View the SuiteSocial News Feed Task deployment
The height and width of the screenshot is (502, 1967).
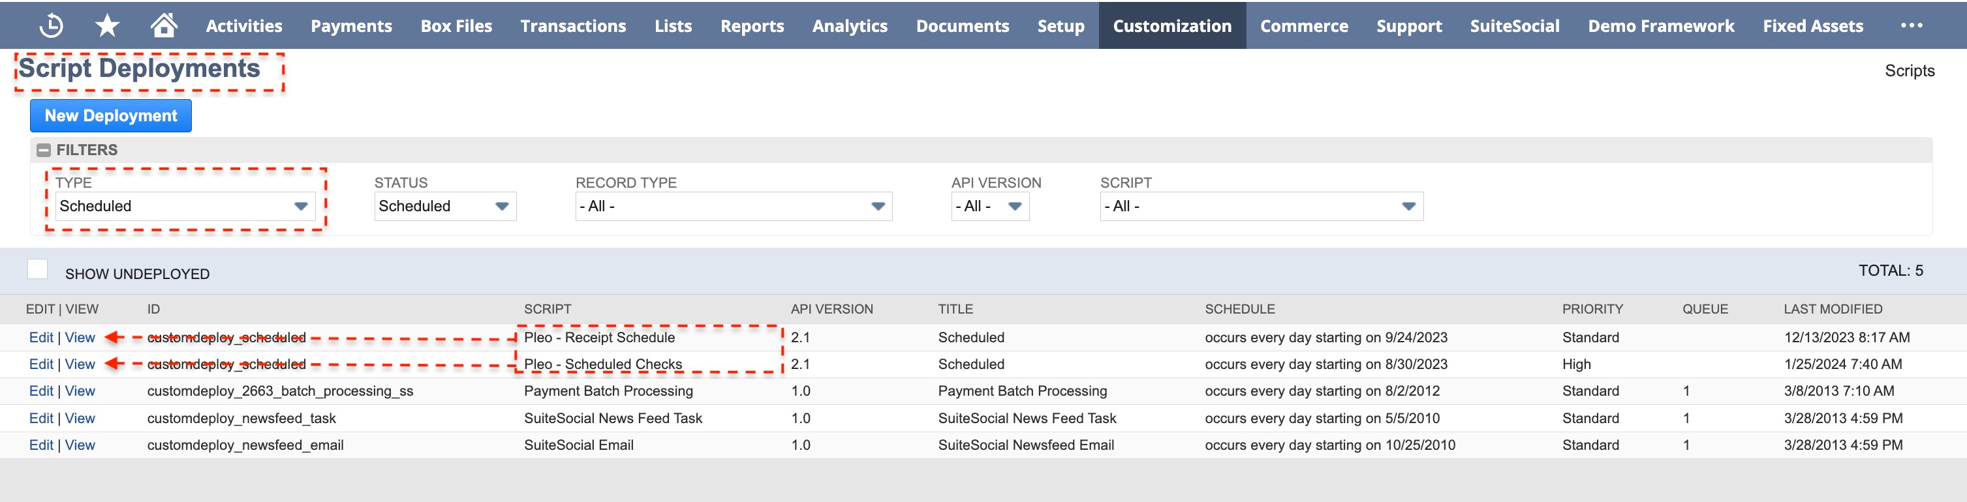tap(80, 418)
